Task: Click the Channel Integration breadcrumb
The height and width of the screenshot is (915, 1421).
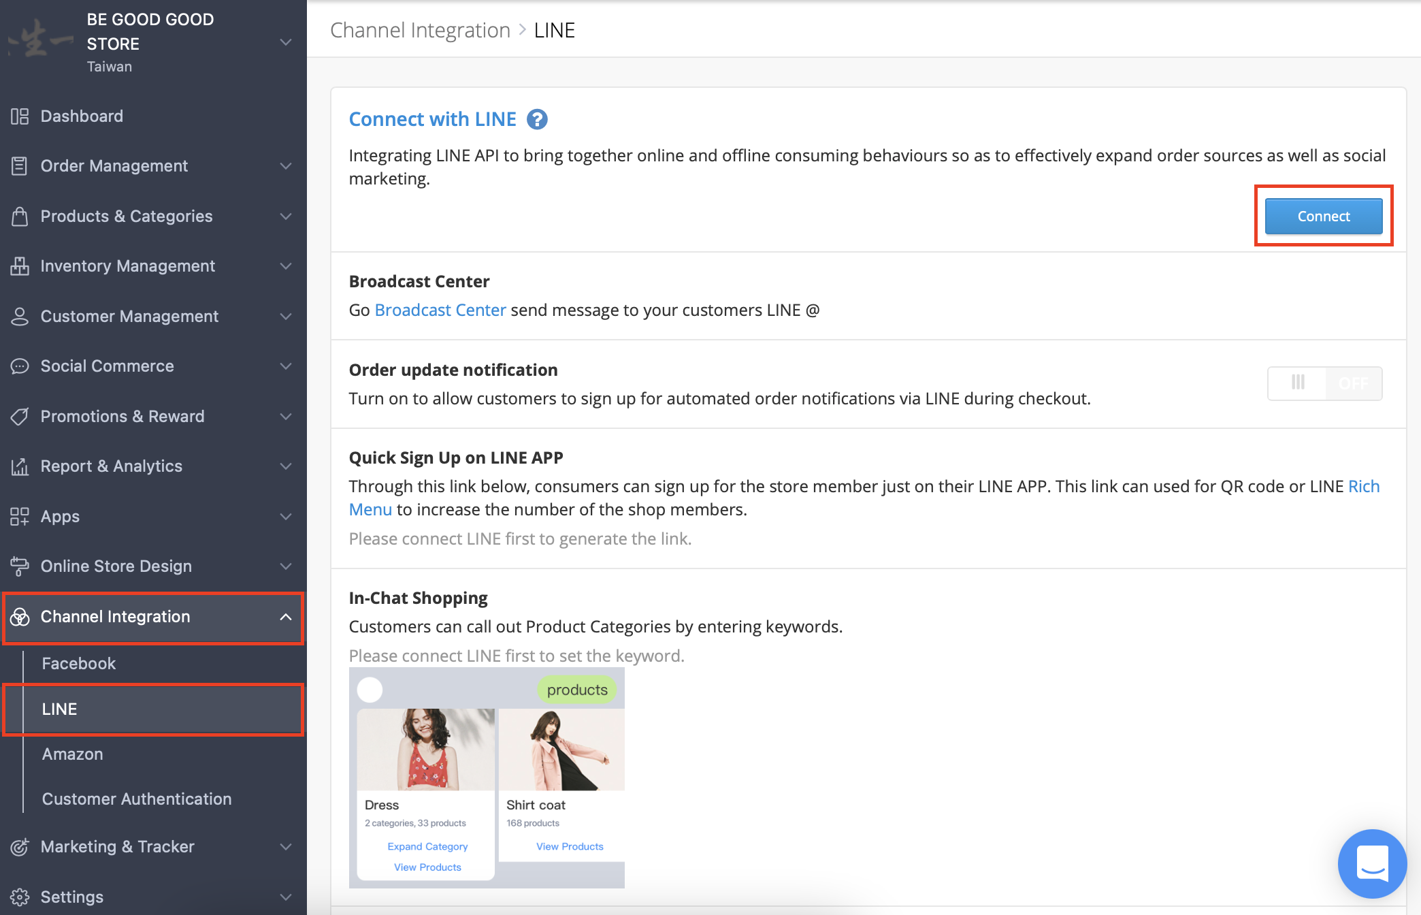Action: [420, 31]
